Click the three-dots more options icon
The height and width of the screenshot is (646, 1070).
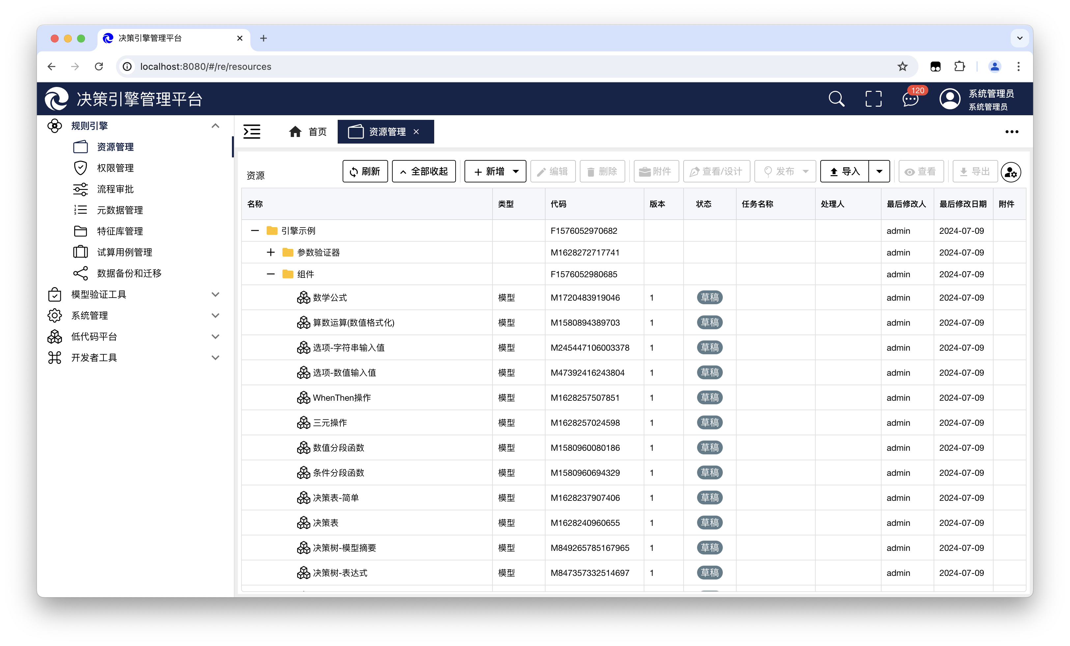[x=1011, y=132]
